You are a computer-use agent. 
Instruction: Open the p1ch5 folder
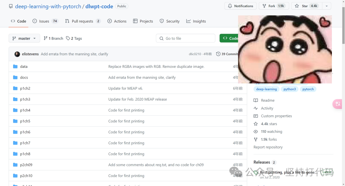click(x=25, y=121)
